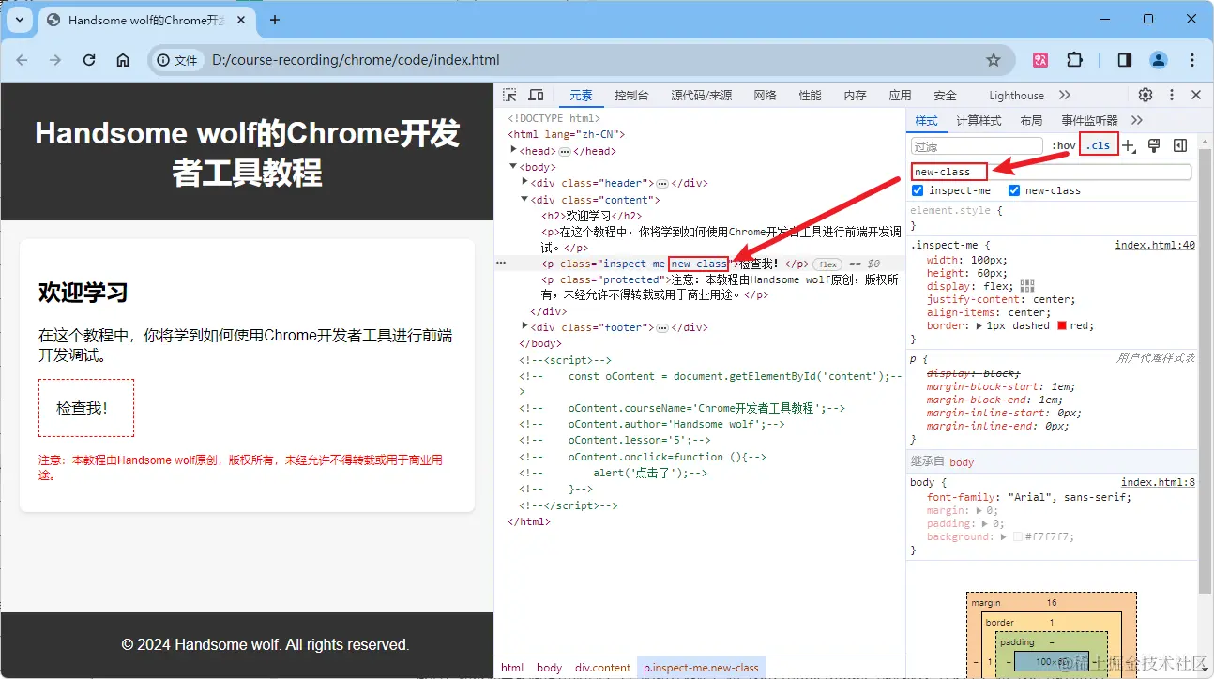Open the index.html:40 source link
The width and height of the screenshot is (1214, 679).
(1155, 246)
